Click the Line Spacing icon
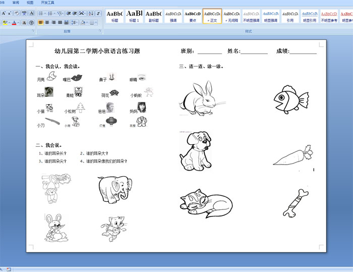353x272 pixels. 74,23
